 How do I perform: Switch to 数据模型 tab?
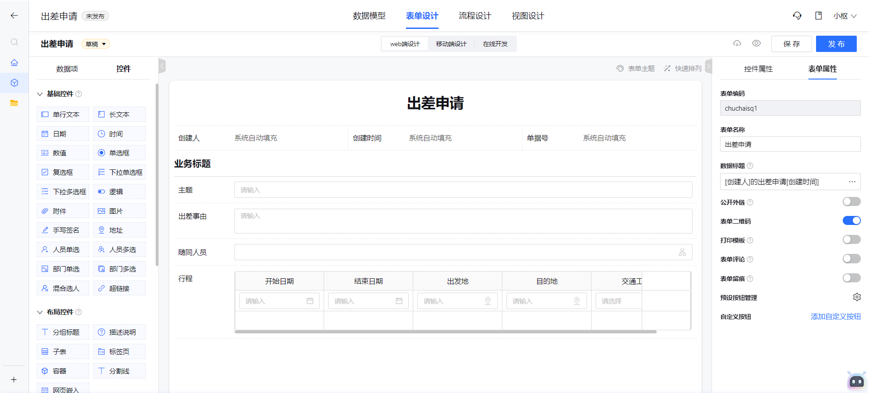click(x=369, y=16)
